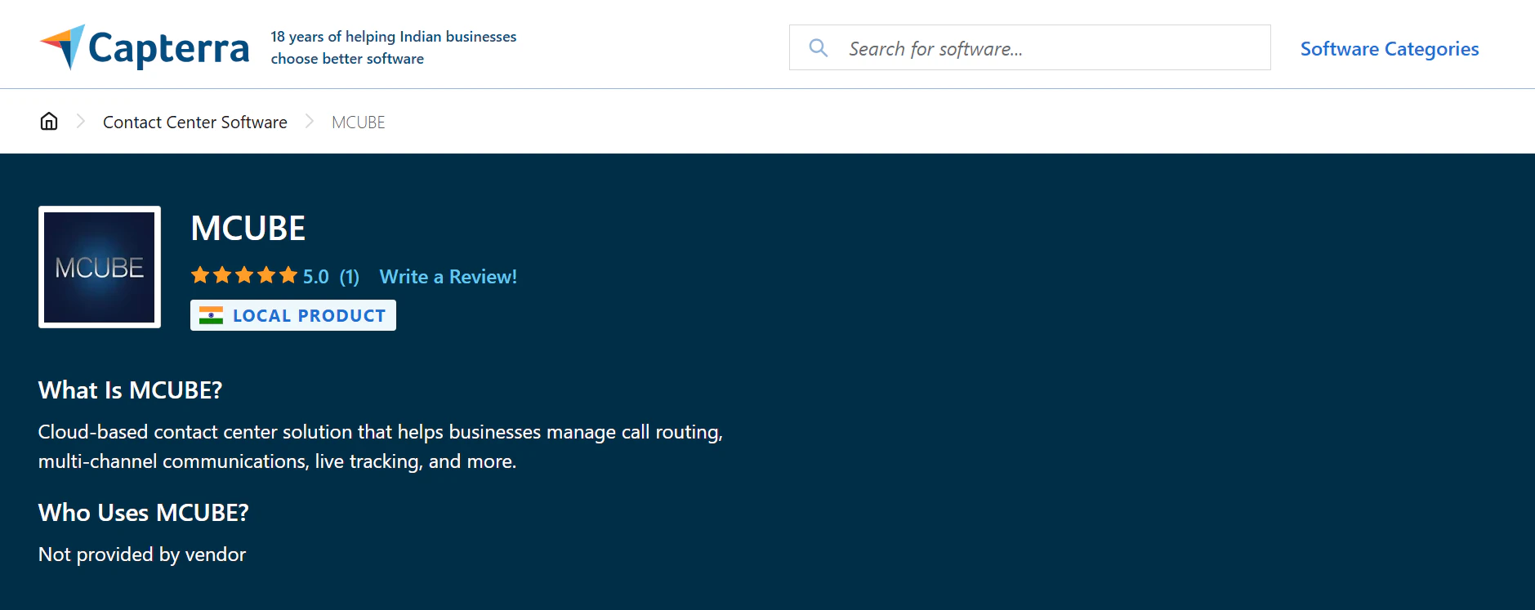Click the India flag icon in badge
This screenshot has width=1535, height=610.
[x=211, y=316]
